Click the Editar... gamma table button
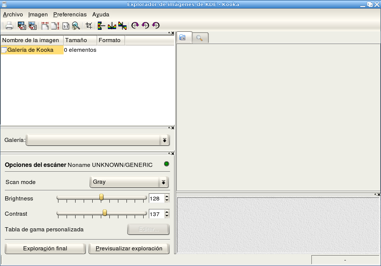The height and width of the screenshot is (266, 381). point(148,229)
